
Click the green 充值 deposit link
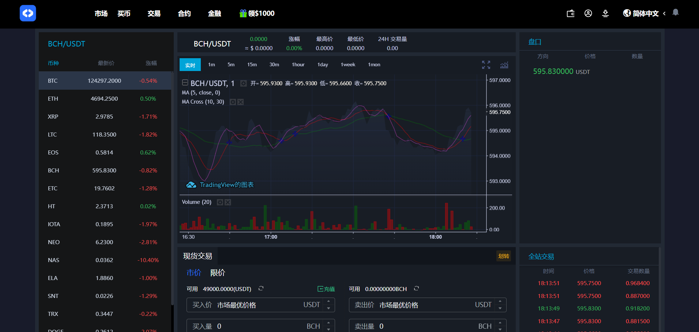coord(326,289)
